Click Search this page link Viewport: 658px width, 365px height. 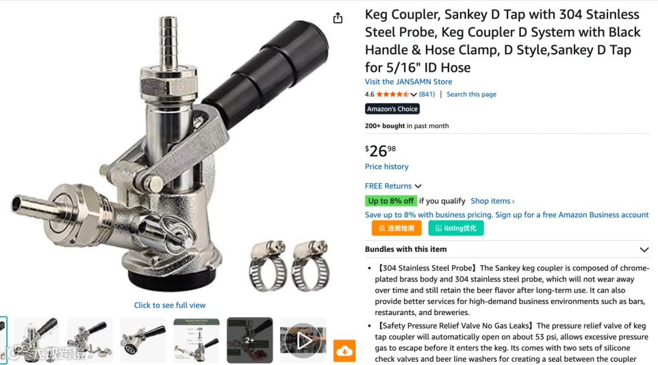471,94
